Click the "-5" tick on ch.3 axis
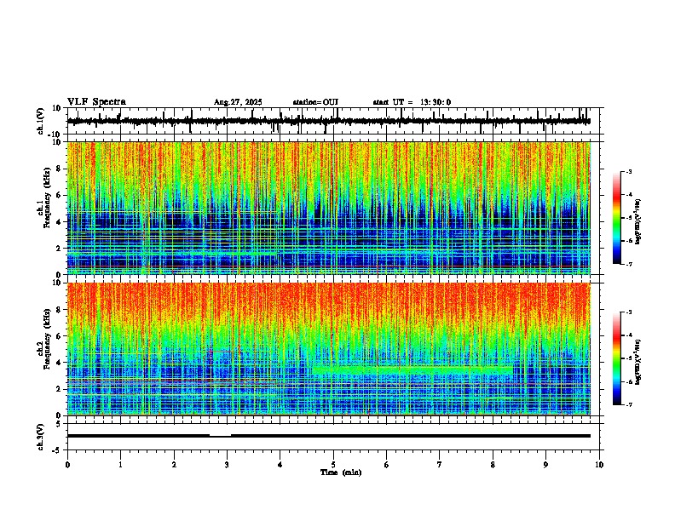 57,450
